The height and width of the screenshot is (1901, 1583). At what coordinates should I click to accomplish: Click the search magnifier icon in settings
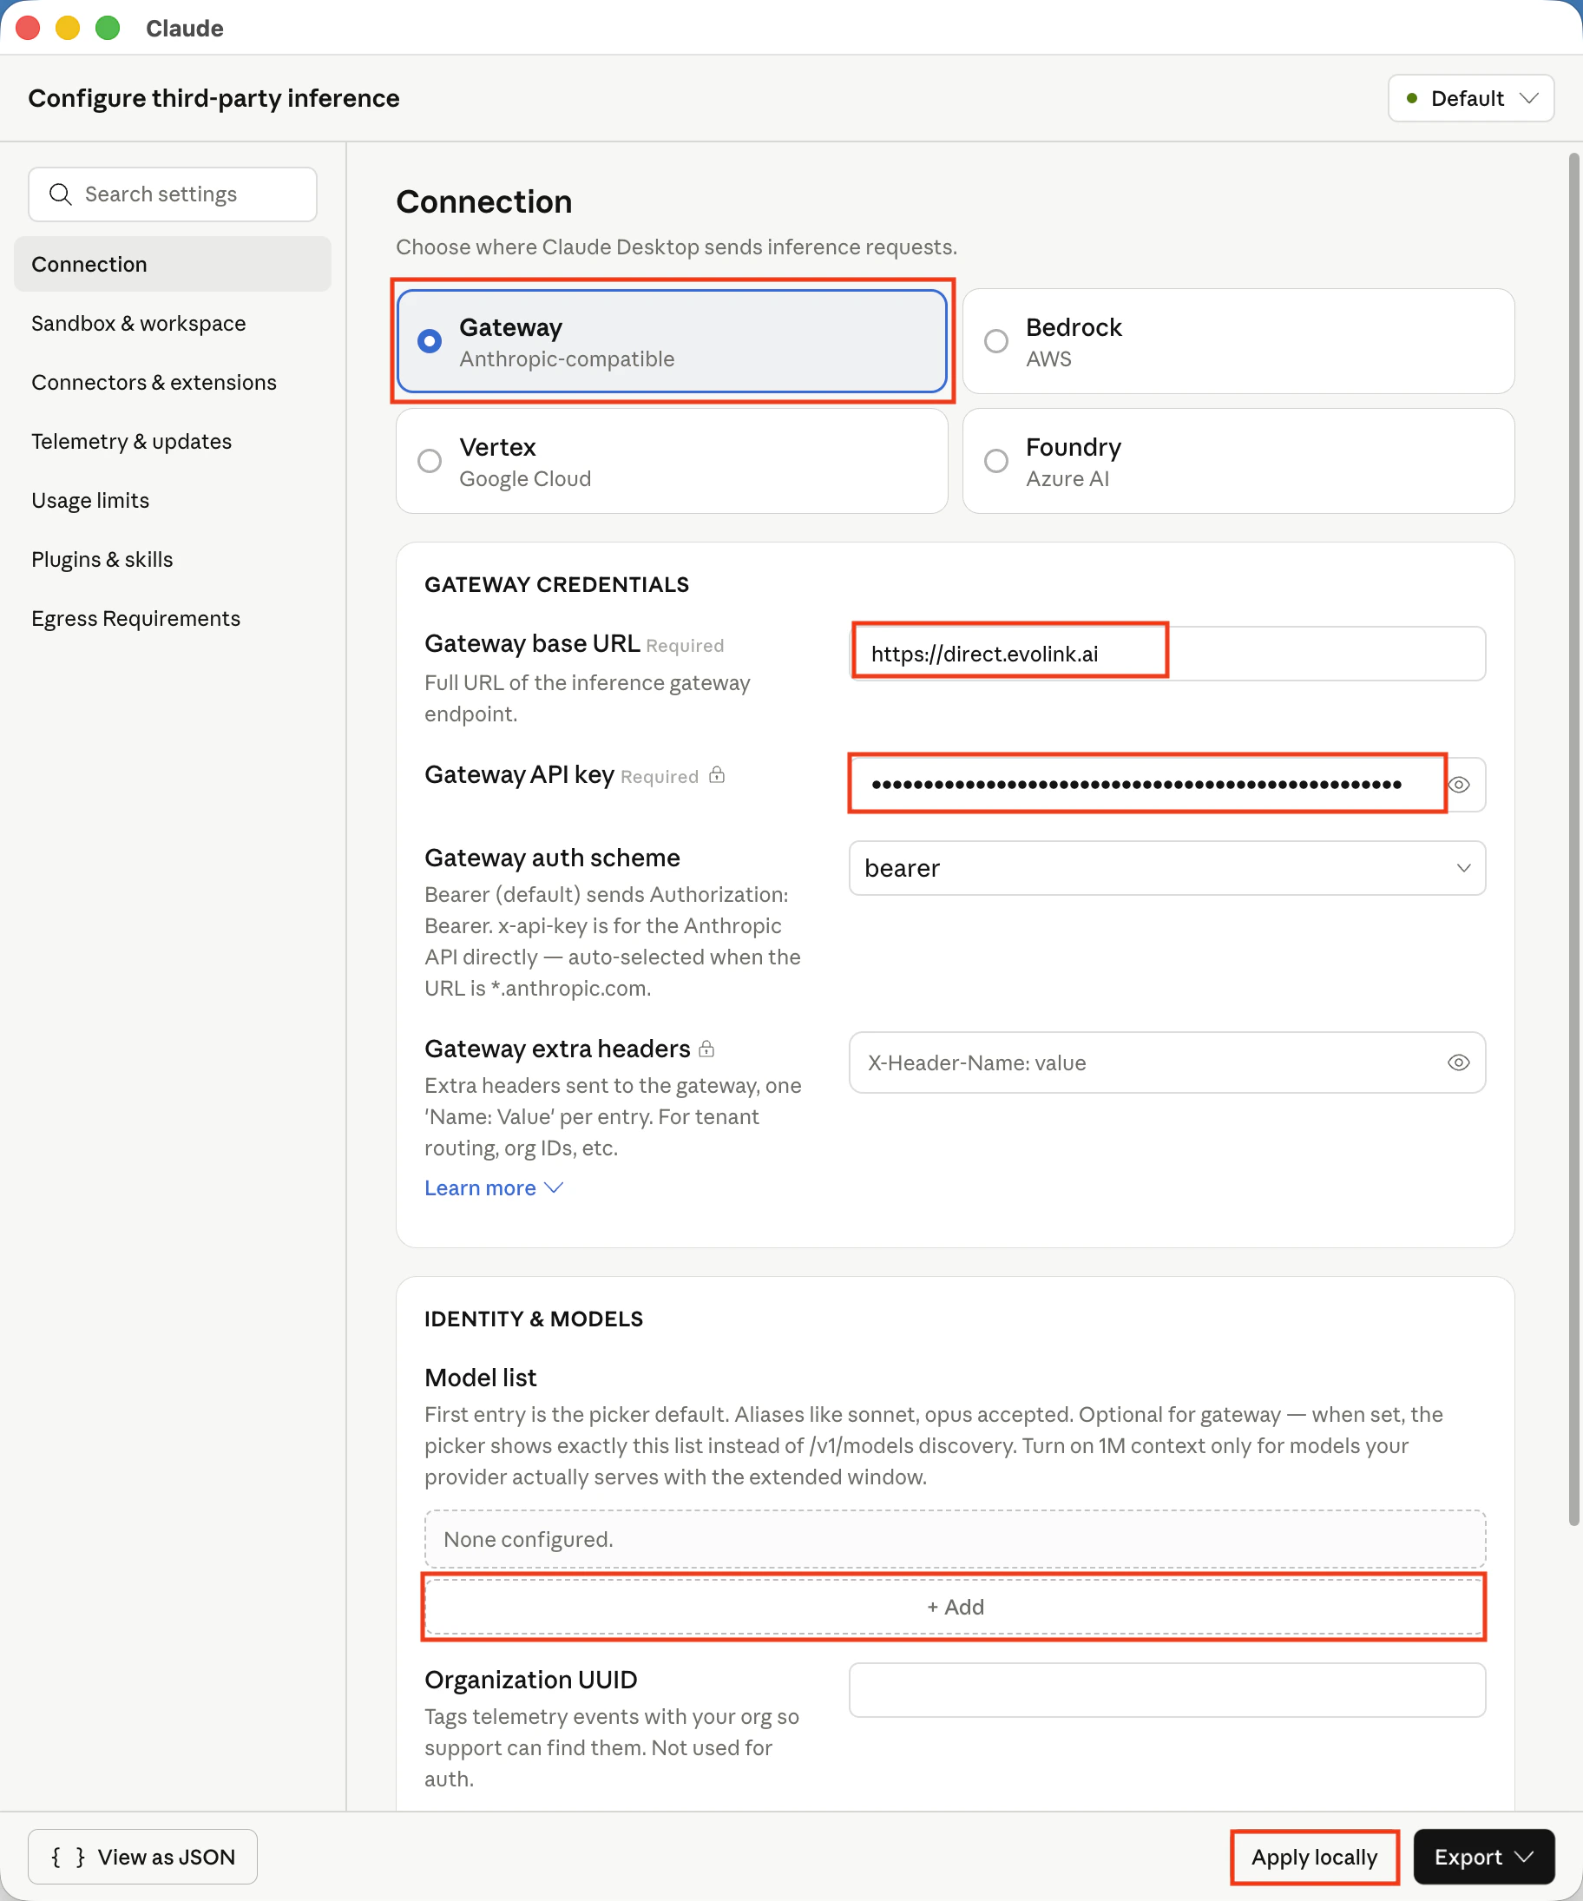[60, 194]
